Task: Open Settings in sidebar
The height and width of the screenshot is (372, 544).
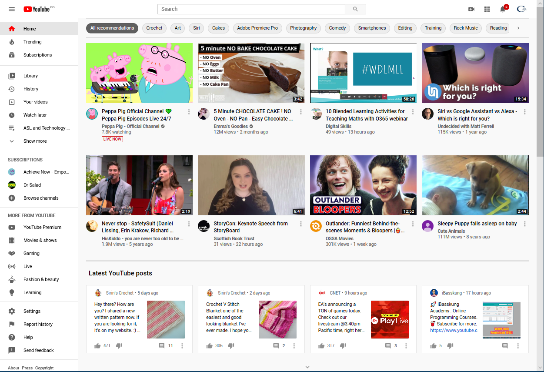Action: [39, 311]
